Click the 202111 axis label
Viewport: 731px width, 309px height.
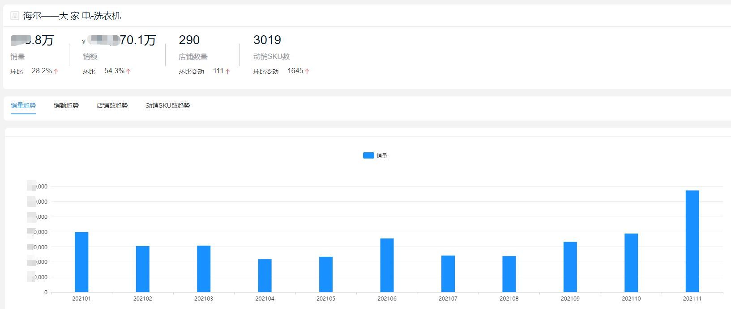[x=692, y=299]
